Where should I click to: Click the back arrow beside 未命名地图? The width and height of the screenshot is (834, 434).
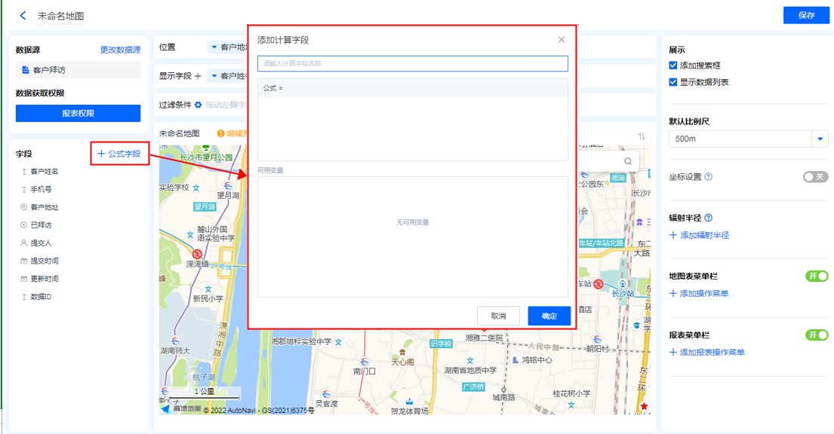pyautogui.click(x=23, y=16)
